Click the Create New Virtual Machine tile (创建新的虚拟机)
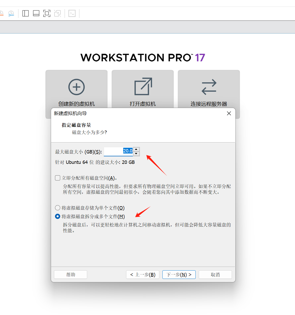 click(77, 89)
